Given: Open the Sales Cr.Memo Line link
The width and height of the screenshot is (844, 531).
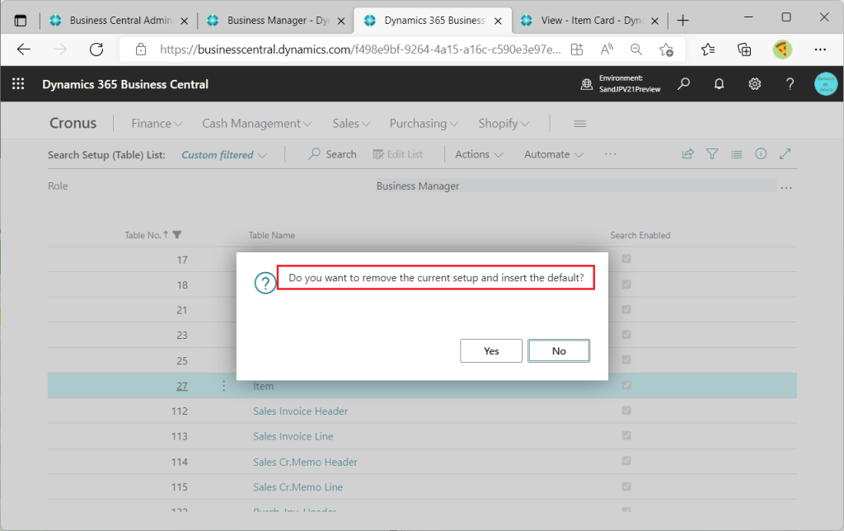Looking at the screenshot, I should click(x=298, y=486).
